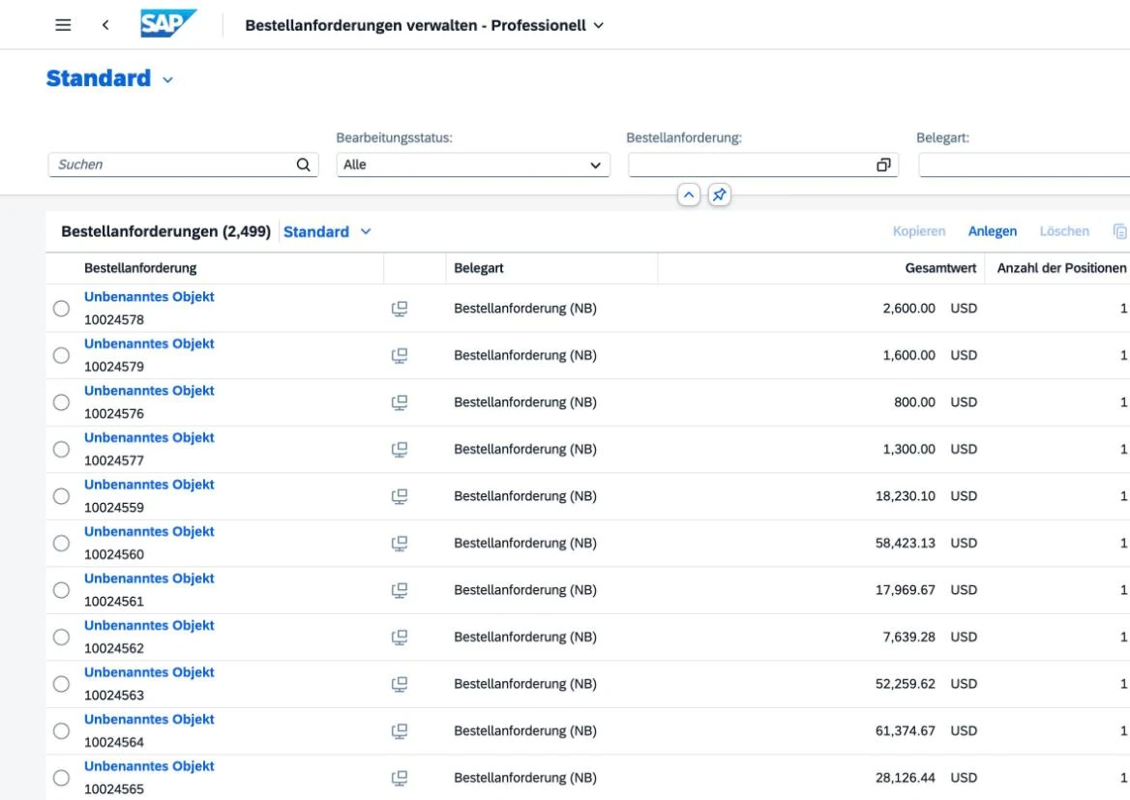Expand the Standard page variant dropdown
The width and height of the screenshot is (1130, 800).
tap(168, 79)
